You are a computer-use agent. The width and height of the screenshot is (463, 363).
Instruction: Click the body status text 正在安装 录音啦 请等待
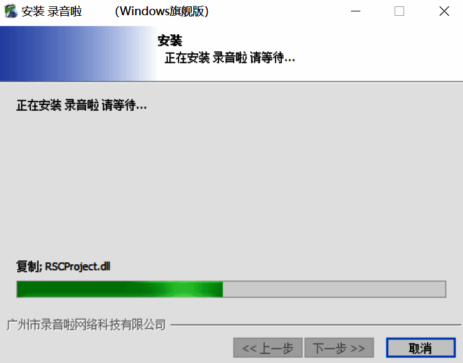pyautogui.click(x=82, y=105)
